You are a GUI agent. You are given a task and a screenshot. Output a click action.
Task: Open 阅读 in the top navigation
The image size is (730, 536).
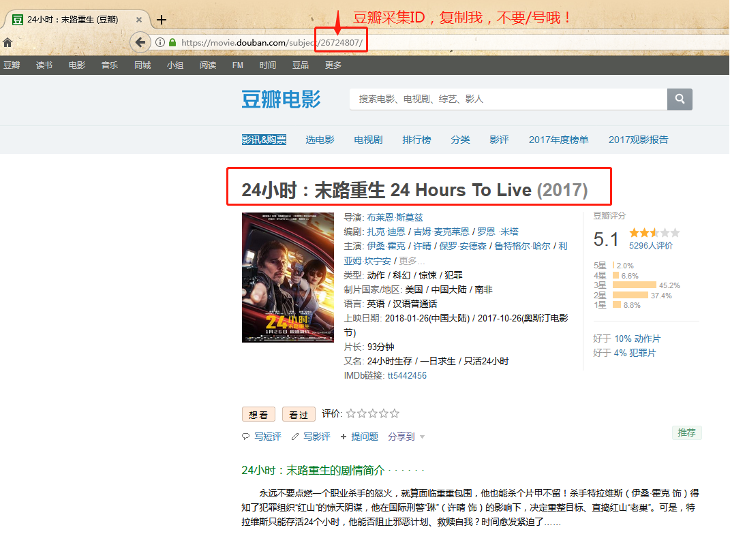tap(208, 65)
